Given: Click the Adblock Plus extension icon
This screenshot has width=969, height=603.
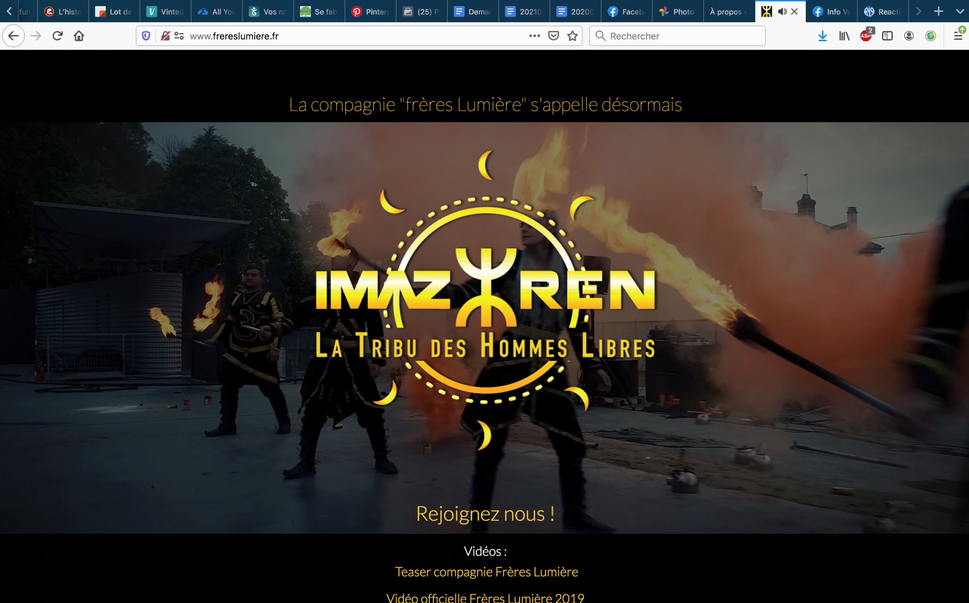Looking at the screenshot, I should [x=866, y=36].
